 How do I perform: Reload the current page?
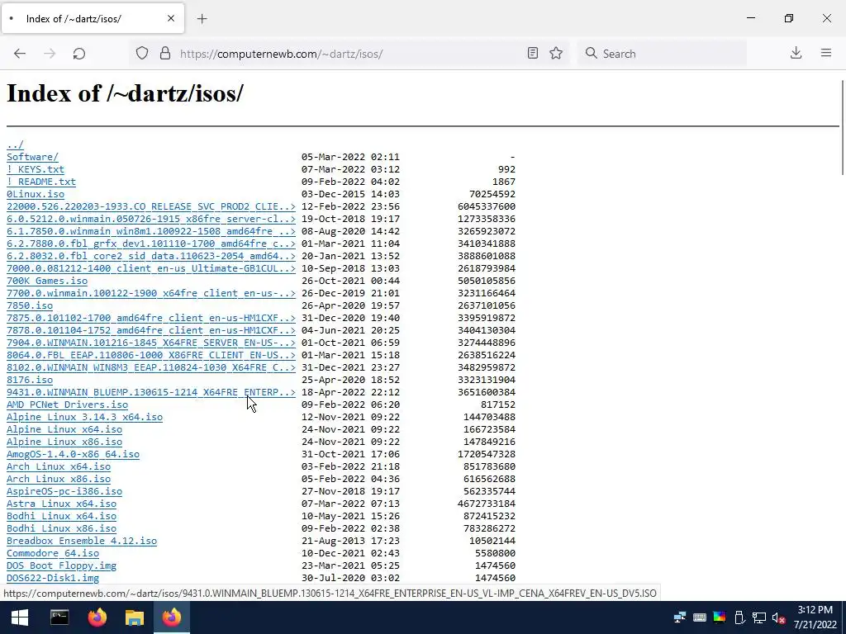[79, 54]
